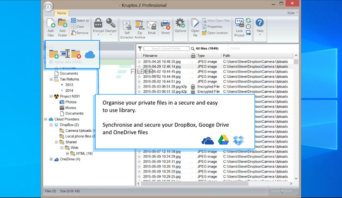The width and height of the screenshot is (342, 198).
Task: Open the Decrypt dropdown arrow
Action: (111, 34)
